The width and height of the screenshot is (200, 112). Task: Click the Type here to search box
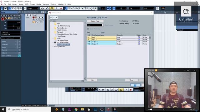tap(29, 109)
